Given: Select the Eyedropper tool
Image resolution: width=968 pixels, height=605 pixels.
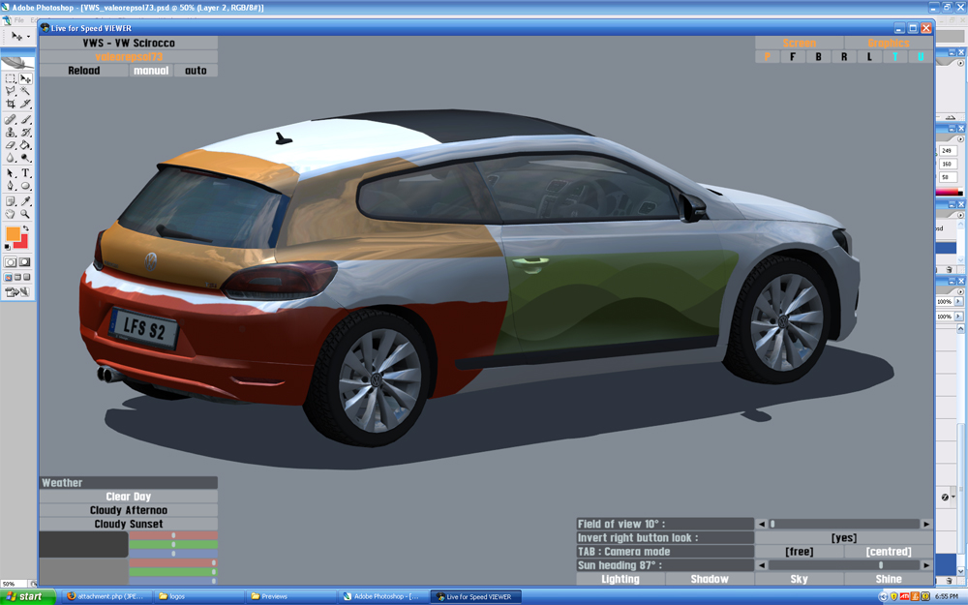Looking at the screenshot, I should point(25,201).
